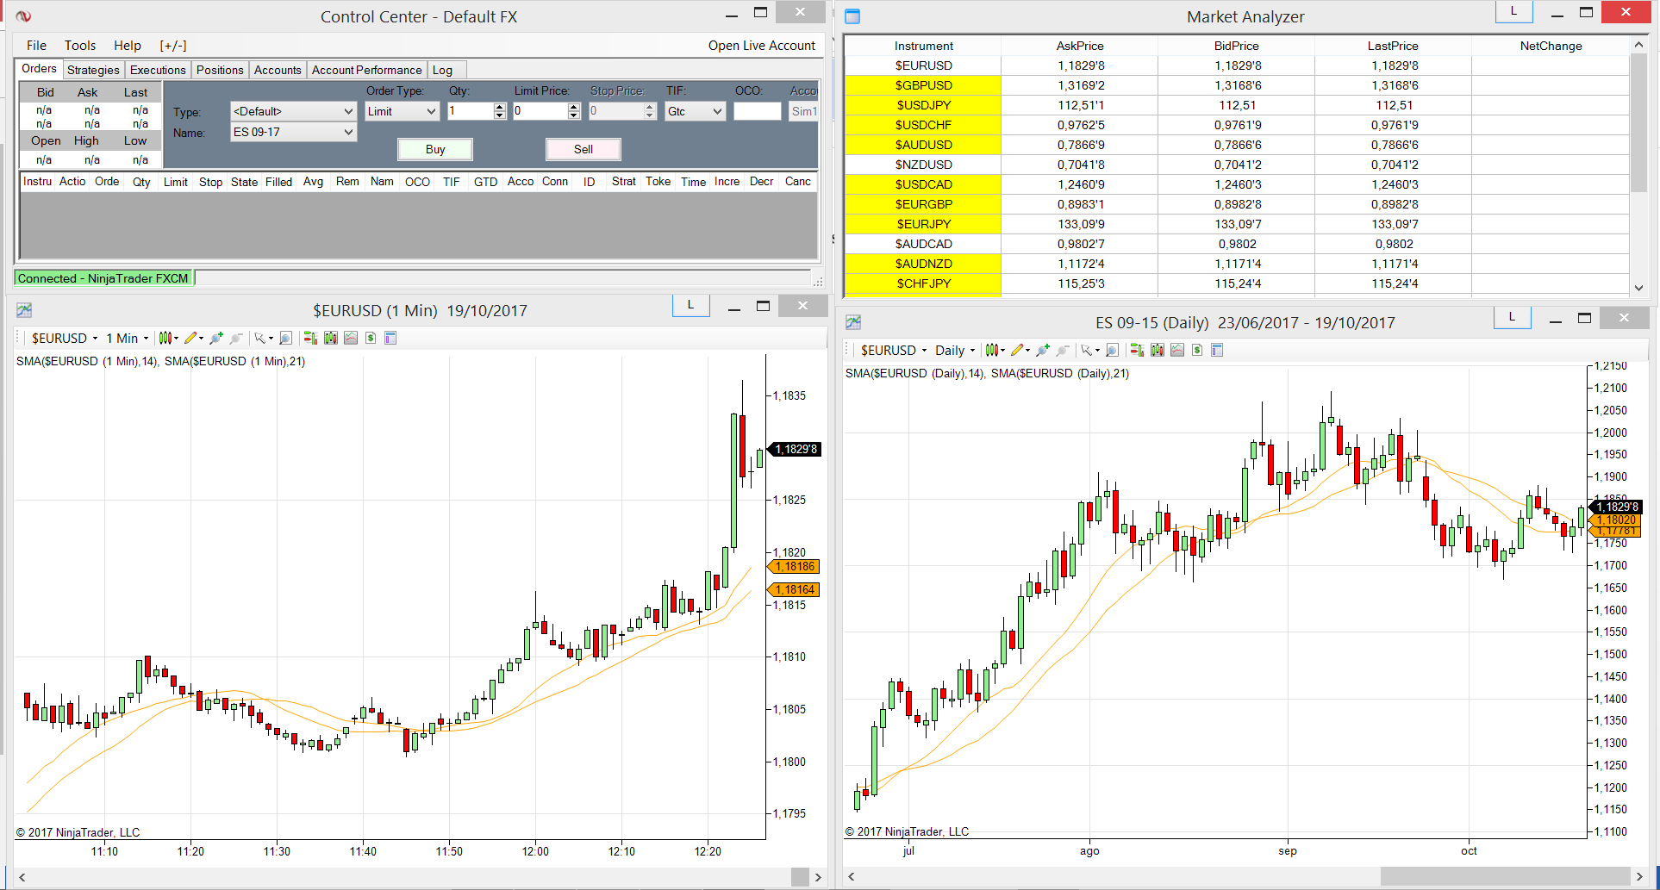The width and height of the screenshot is (1660, 890).
Task: Click candlestick chart style icon on Daily chart
Action: click(x=992, y=350)
